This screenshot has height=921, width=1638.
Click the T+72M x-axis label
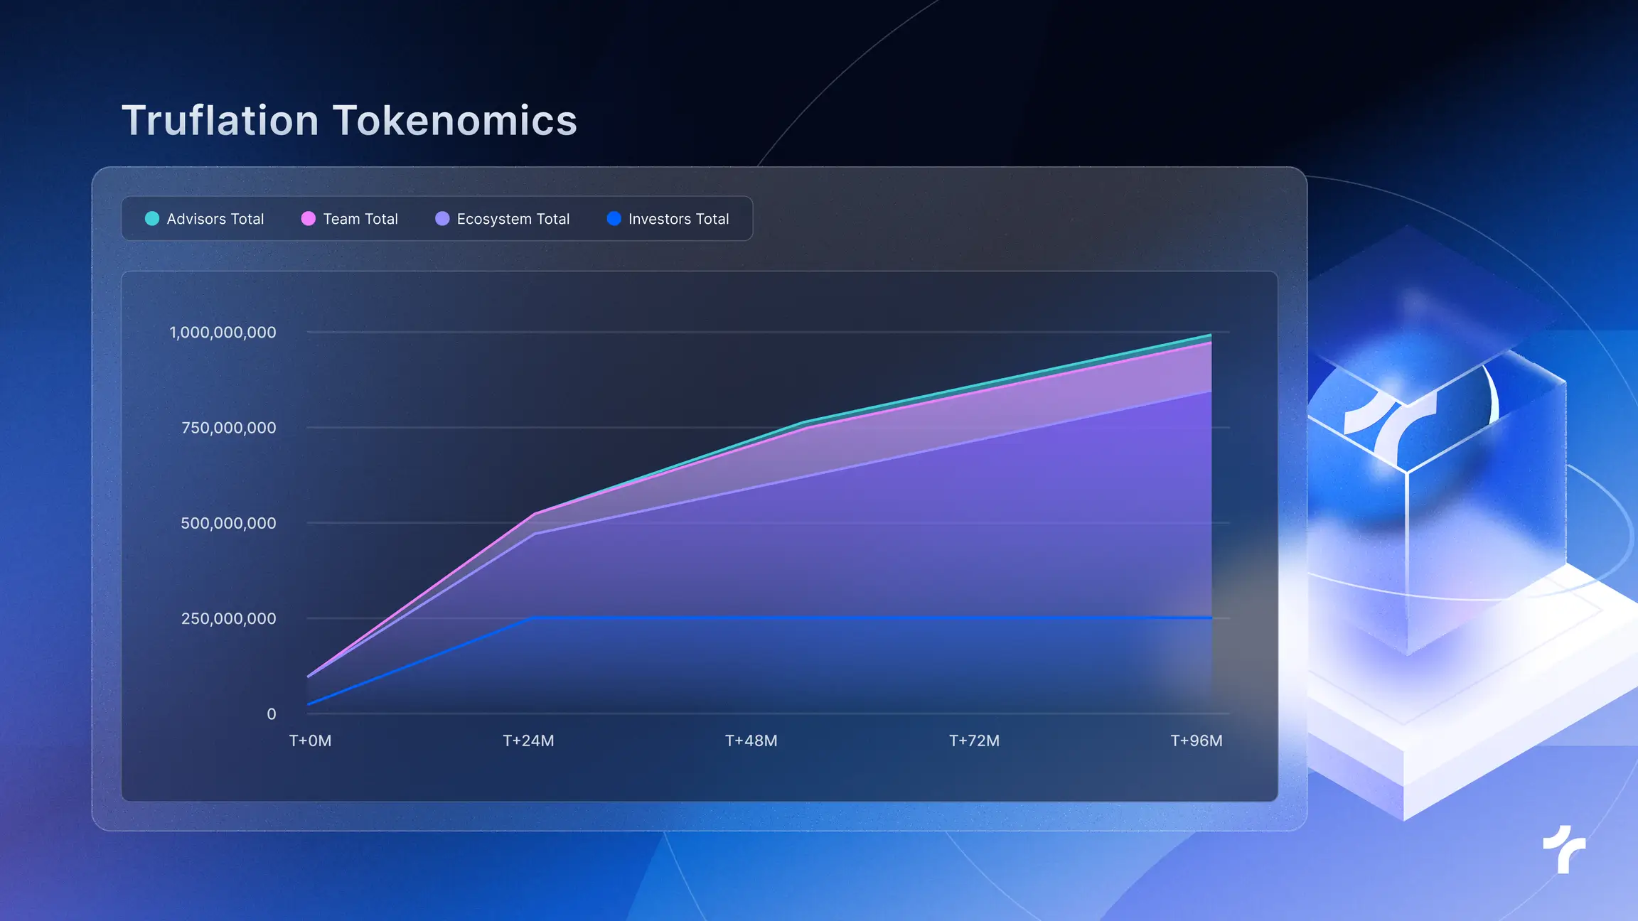975,740
